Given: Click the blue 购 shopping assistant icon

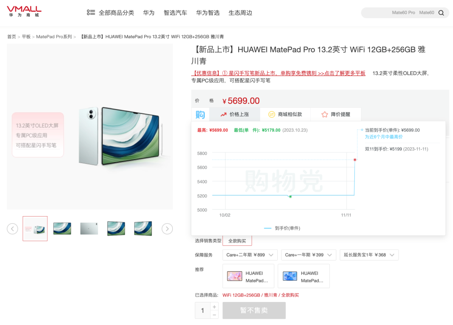Looking at the screenshot, I should click(x=200, y=114).
